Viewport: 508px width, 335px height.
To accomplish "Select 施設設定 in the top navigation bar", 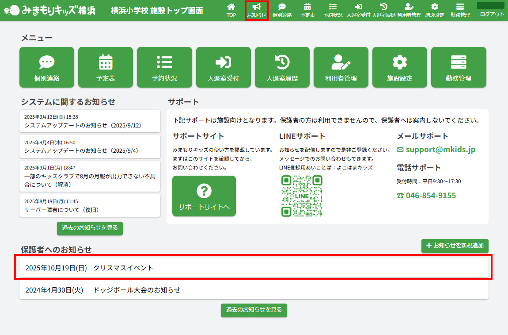I will [x=434, y=10].
